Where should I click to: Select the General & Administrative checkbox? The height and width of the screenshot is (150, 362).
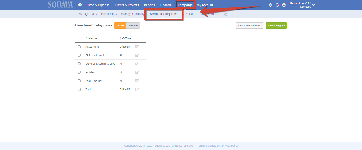[79, 64]
